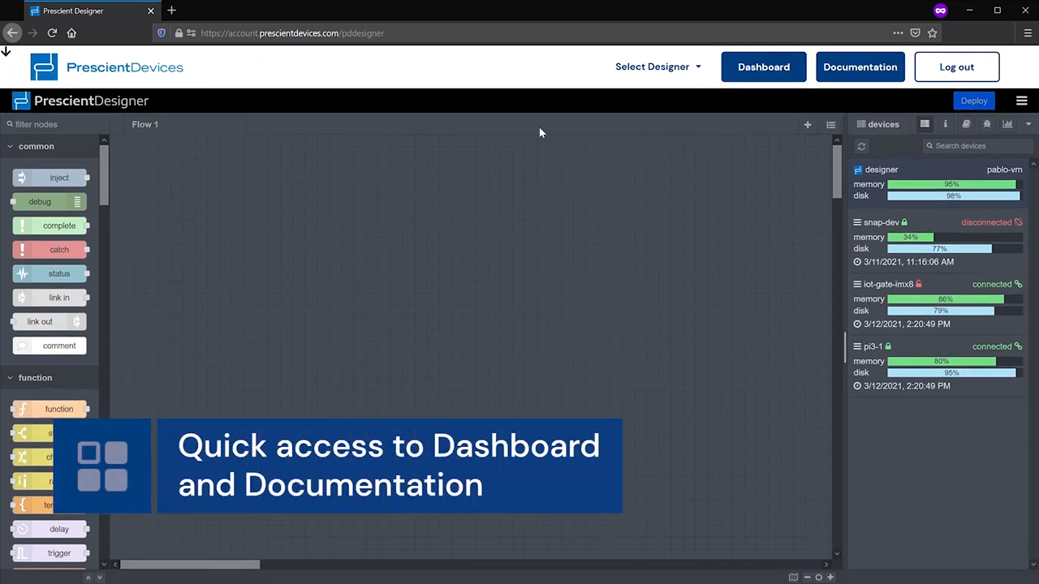
Task: Open the main hamburger menu
Action: point(1021,101)
